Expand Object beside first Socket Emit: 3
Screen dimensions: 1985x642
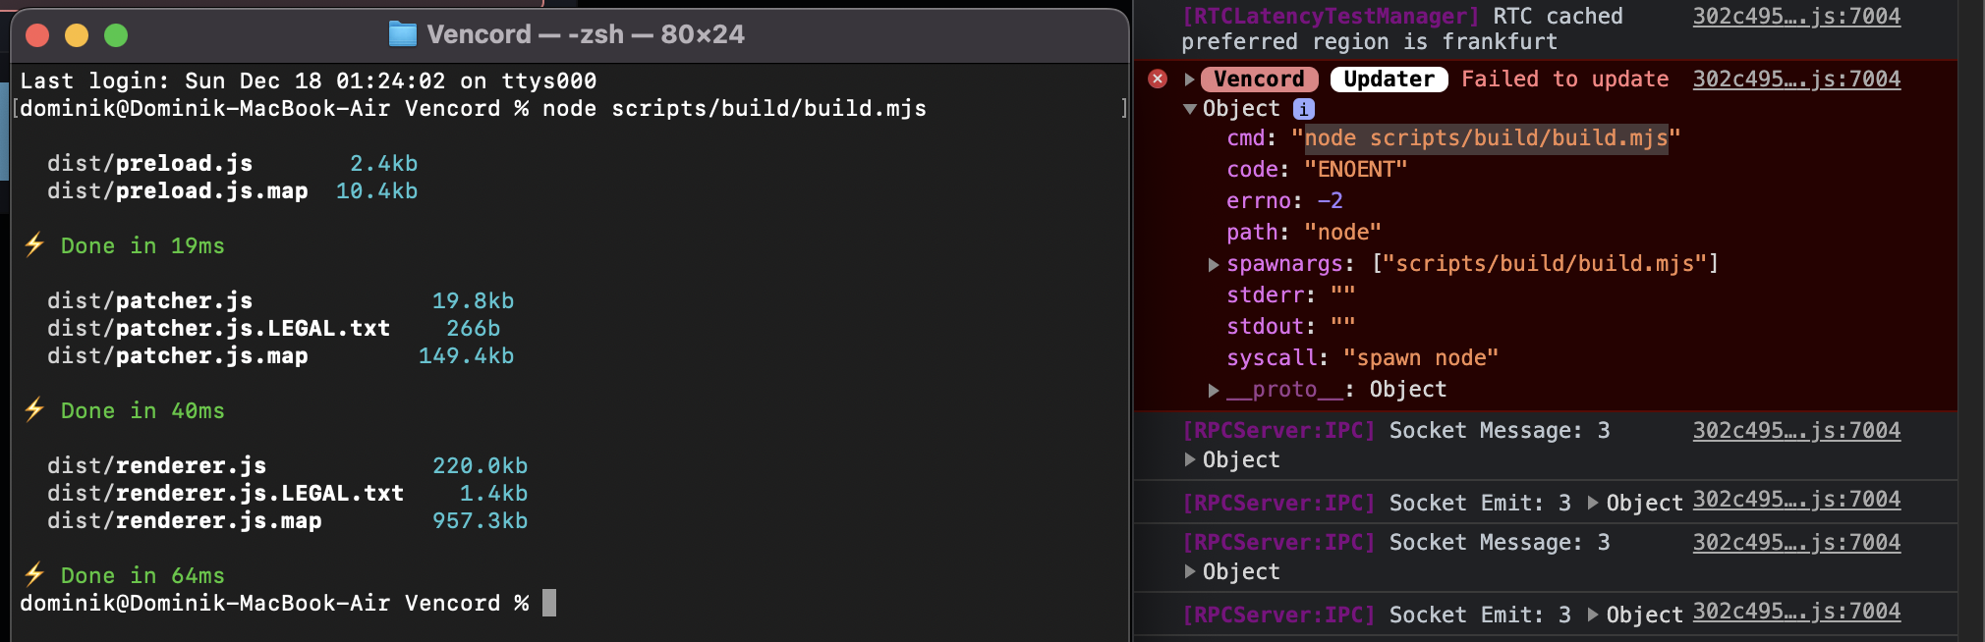pos(1593,503)
